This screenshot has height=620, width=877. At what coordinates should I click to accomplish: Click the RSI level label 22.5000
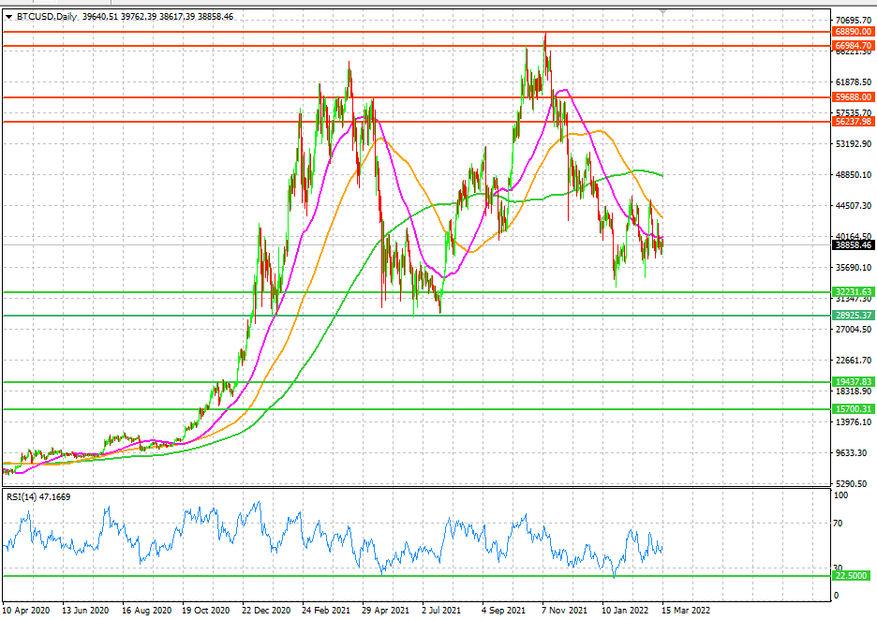[852, 576]
